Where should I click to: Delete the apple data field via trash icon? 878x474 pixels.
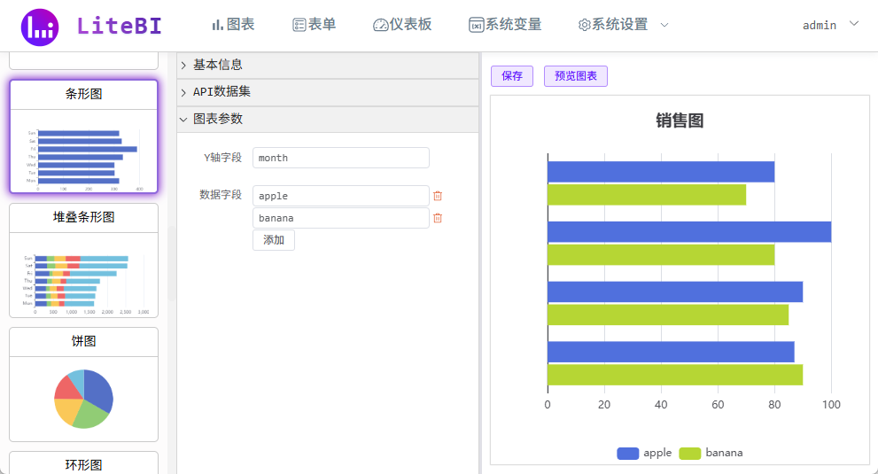[x=438, y=196]
